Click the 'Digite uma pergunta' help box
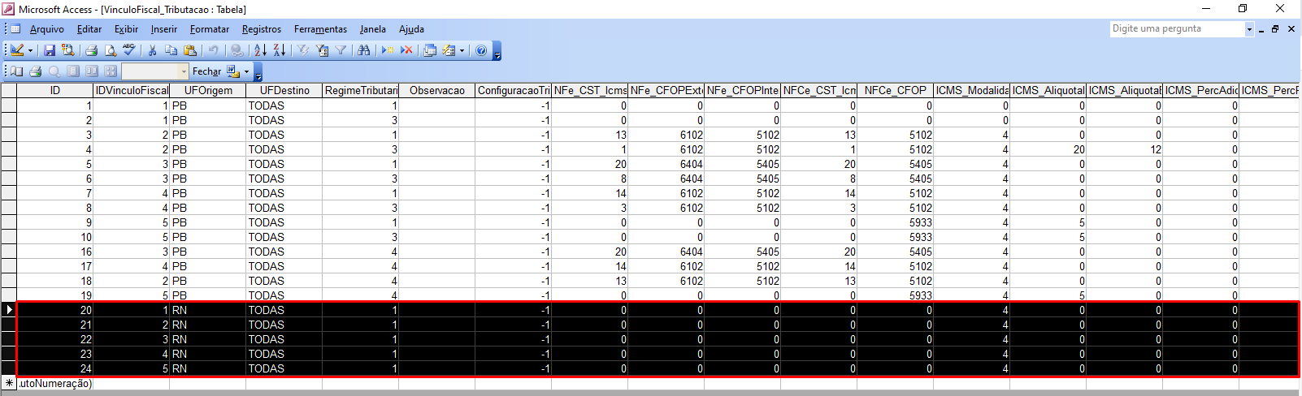The image size is (1302, 396). pyautogui.click(x=1177, y=28)
